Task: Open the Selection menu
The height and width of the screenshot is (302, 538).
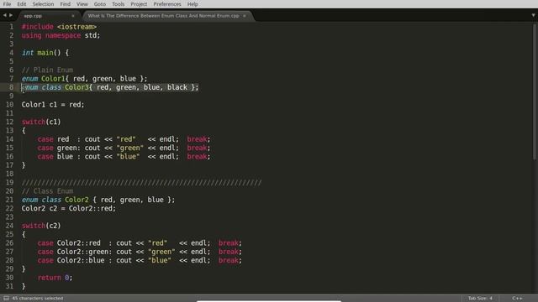Action: (43, 4)
